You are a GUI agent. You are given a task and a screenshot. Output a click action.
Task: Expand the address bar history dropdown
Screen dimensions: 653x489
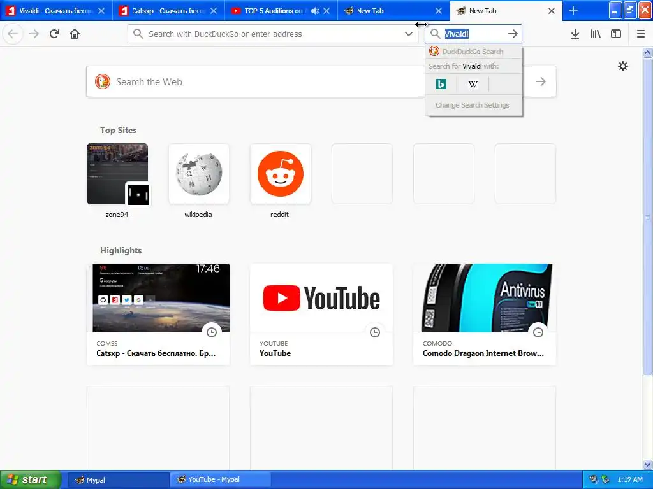pos(409,34)
